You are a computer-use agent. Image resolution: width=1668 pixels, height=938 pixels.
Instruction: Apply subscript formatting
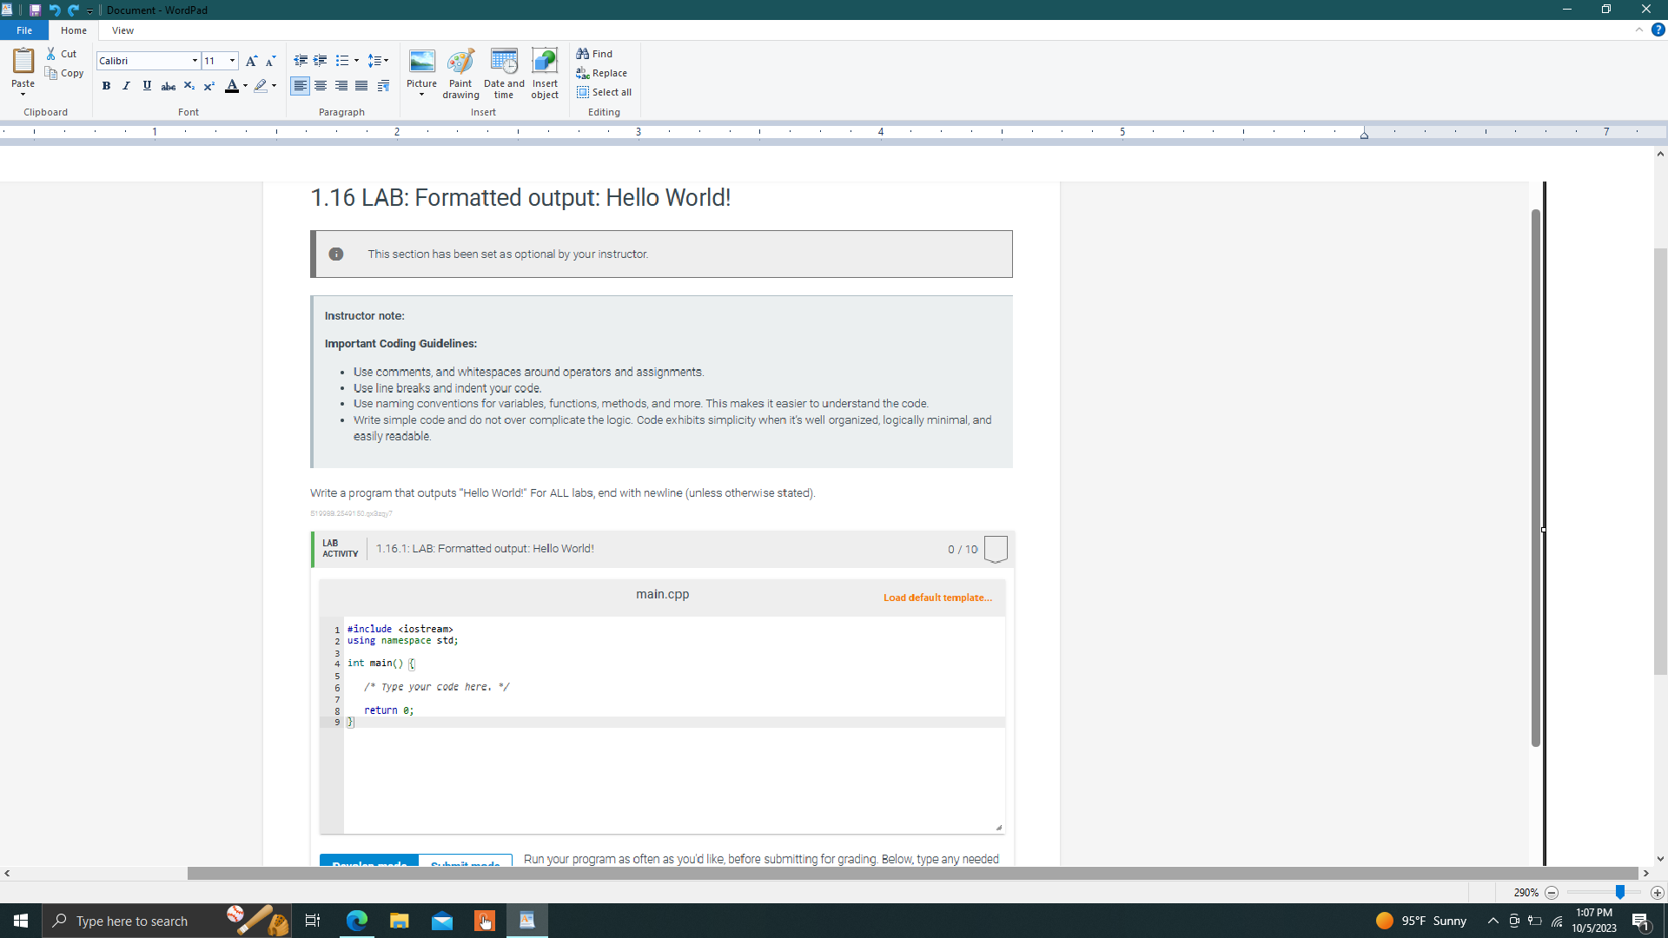click(189, 86)
